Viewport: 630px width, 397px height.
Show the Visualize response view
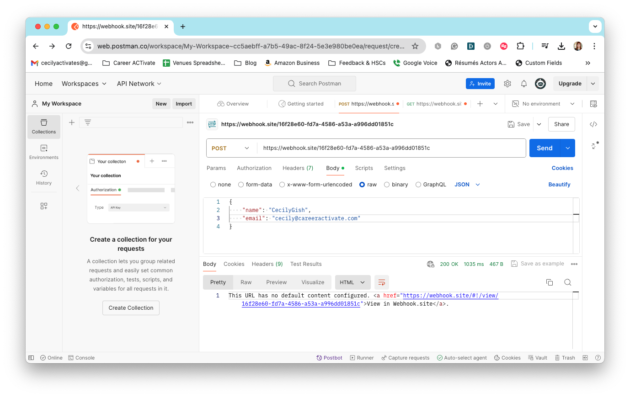(x=313, y=282)
